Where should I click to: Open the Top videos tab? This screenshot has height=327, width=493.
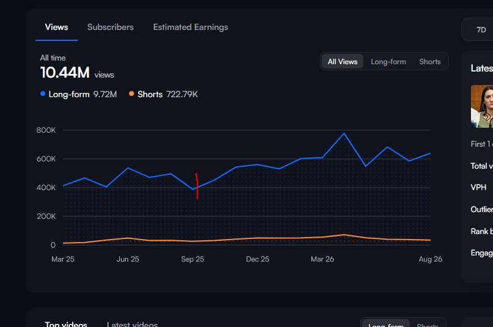pos(65,324)
